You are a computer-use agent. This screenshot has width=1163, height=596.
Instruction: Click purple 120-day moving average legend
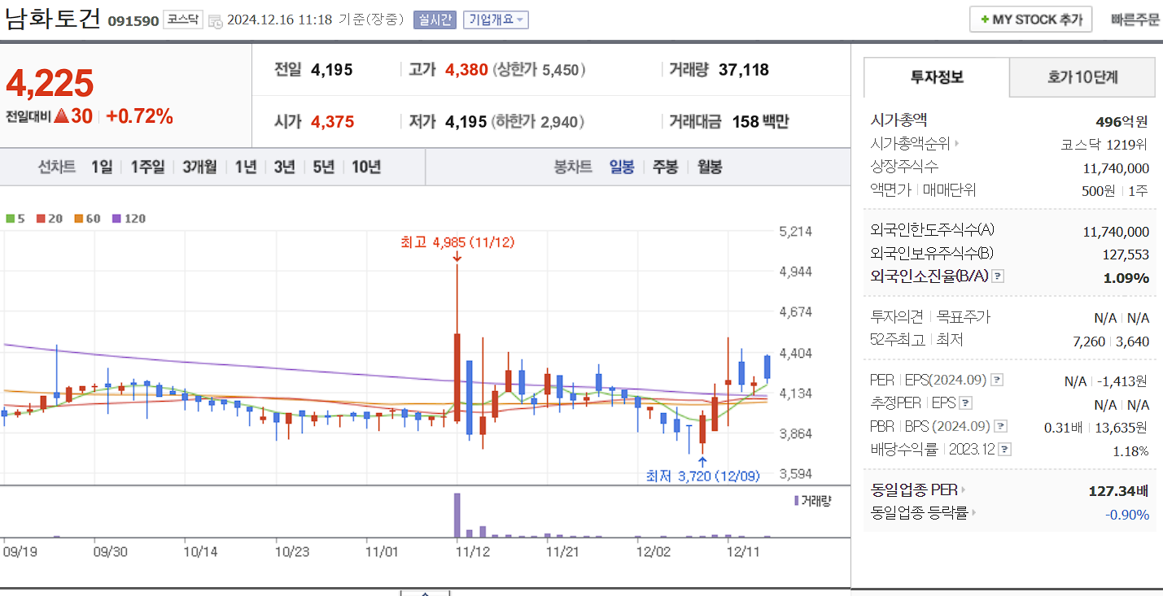[129, 218]
